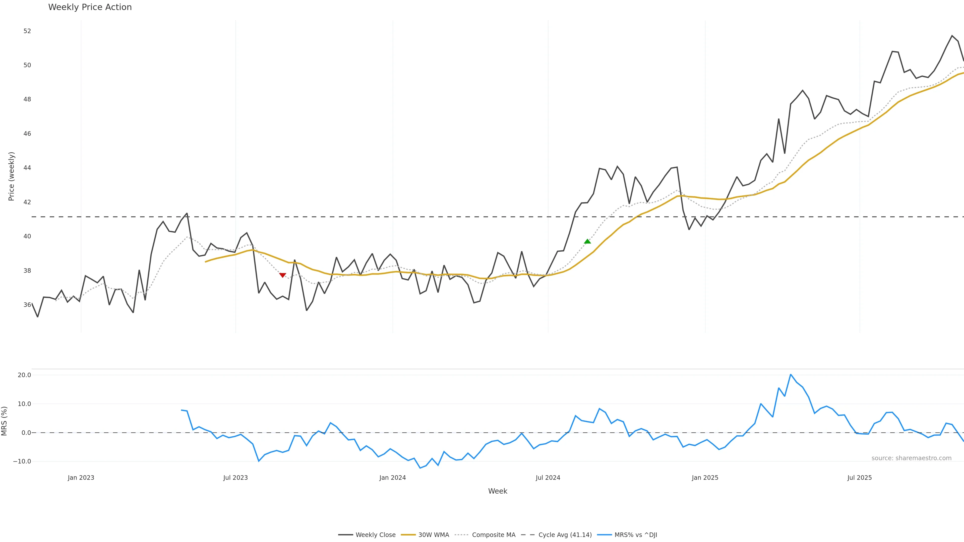Click the sharemaestro.com source text
This screenshot has width=964, height=542.
pos(911,458)
